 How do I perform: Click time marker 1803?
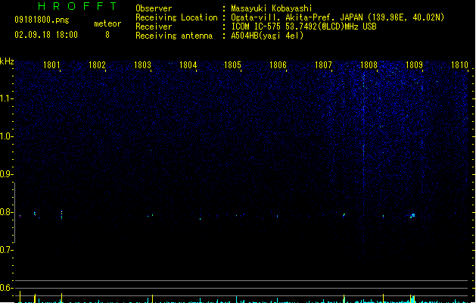[x=142, y=65]
